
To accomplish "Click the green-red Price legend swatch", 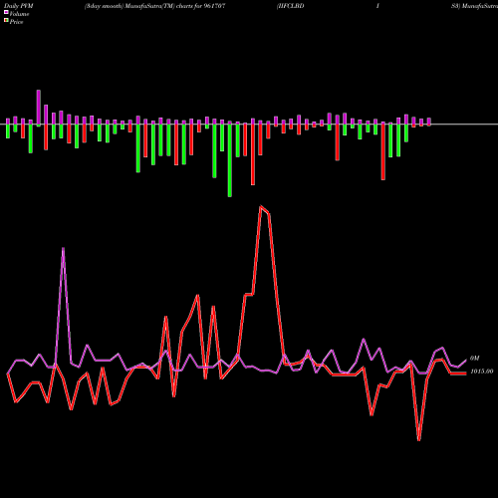I will pyautogui.click(x=6, y=21).
